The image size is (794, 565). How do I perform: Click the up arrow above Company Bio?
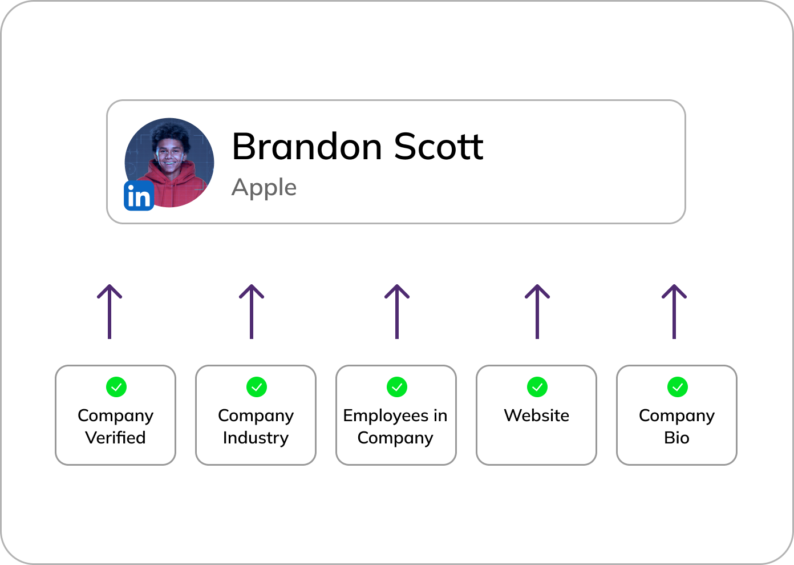coord(674,312)
